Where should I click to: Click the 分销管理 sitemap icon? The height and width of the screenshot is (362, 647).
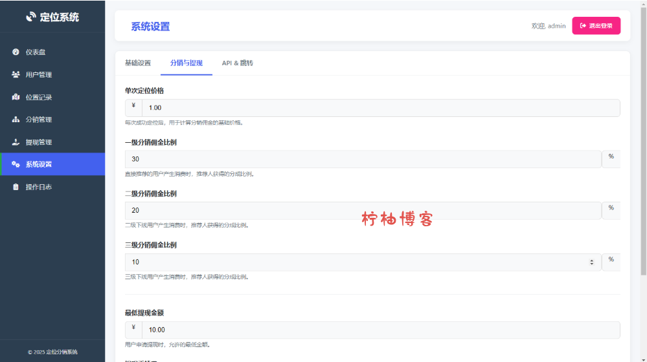click(16, 120)
